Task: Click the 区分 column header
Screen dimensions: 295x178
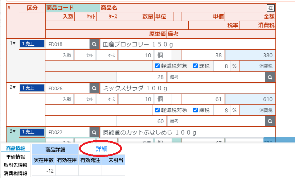Action: 32,8
